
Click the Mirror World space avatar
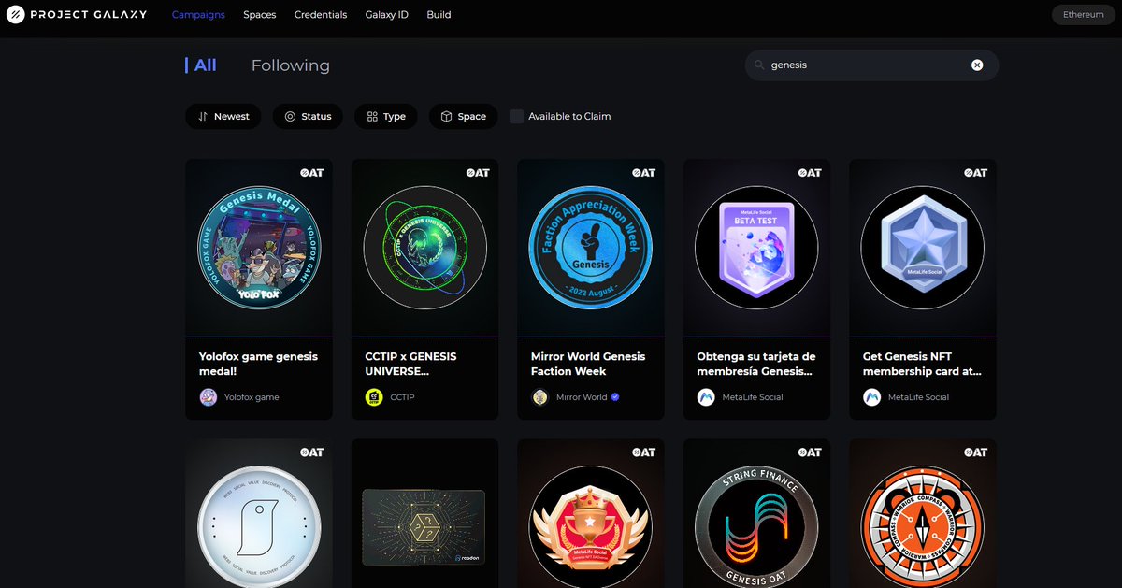pos(539,397)
